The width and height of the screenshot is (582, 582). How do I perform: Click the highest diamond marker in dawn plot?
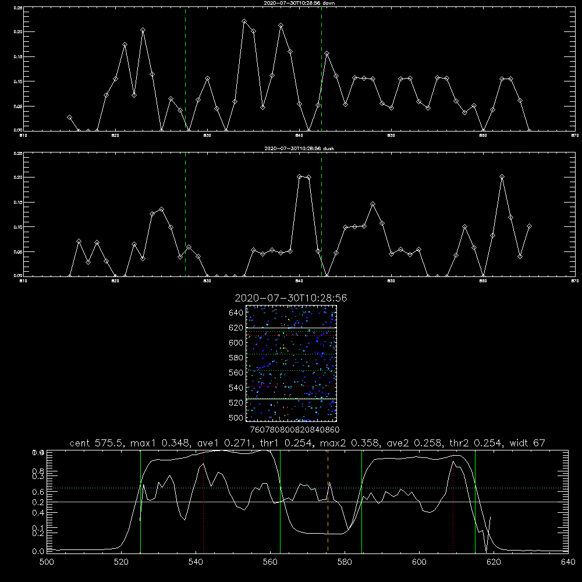coord(244,22)
